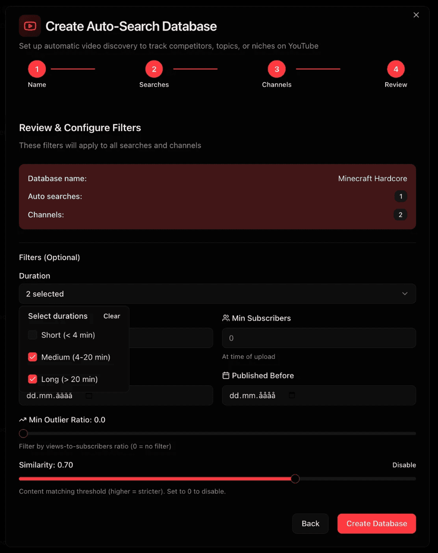Focus the Min Subscribers input field

click(319, 338)
